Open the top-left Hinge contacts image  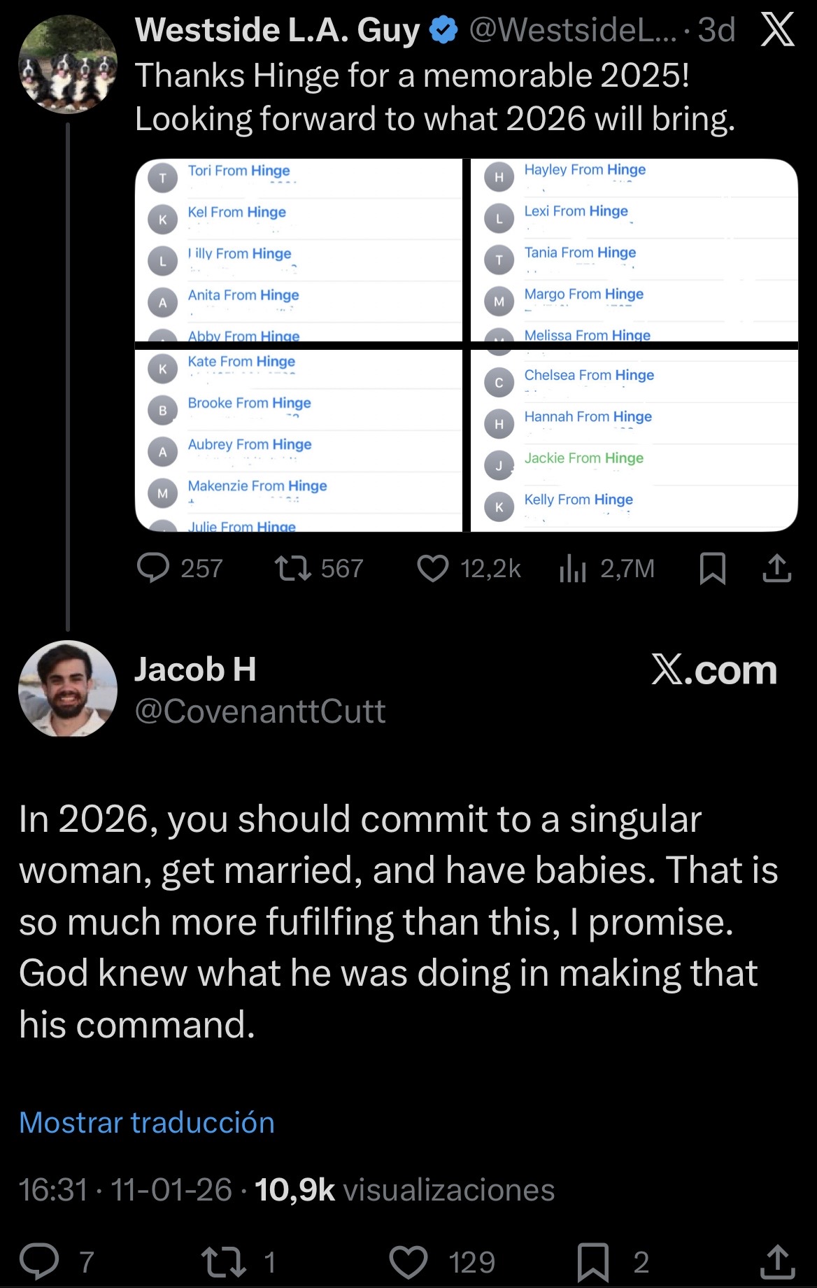[x=298, y=250]
